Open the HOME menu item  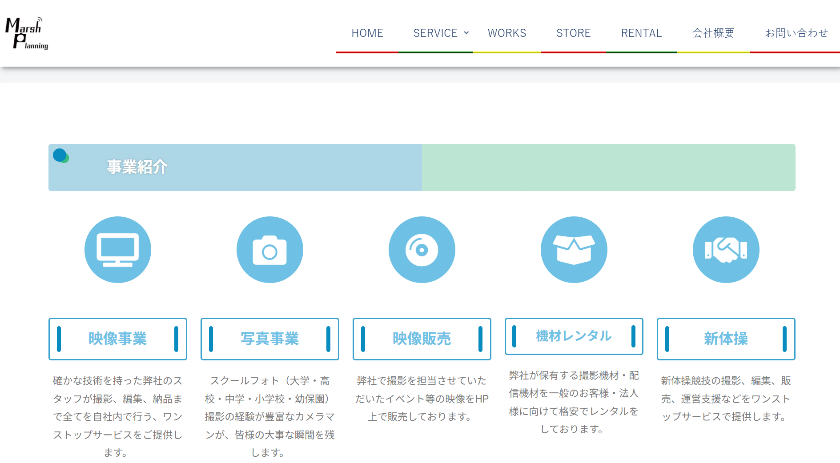(367, 33)
